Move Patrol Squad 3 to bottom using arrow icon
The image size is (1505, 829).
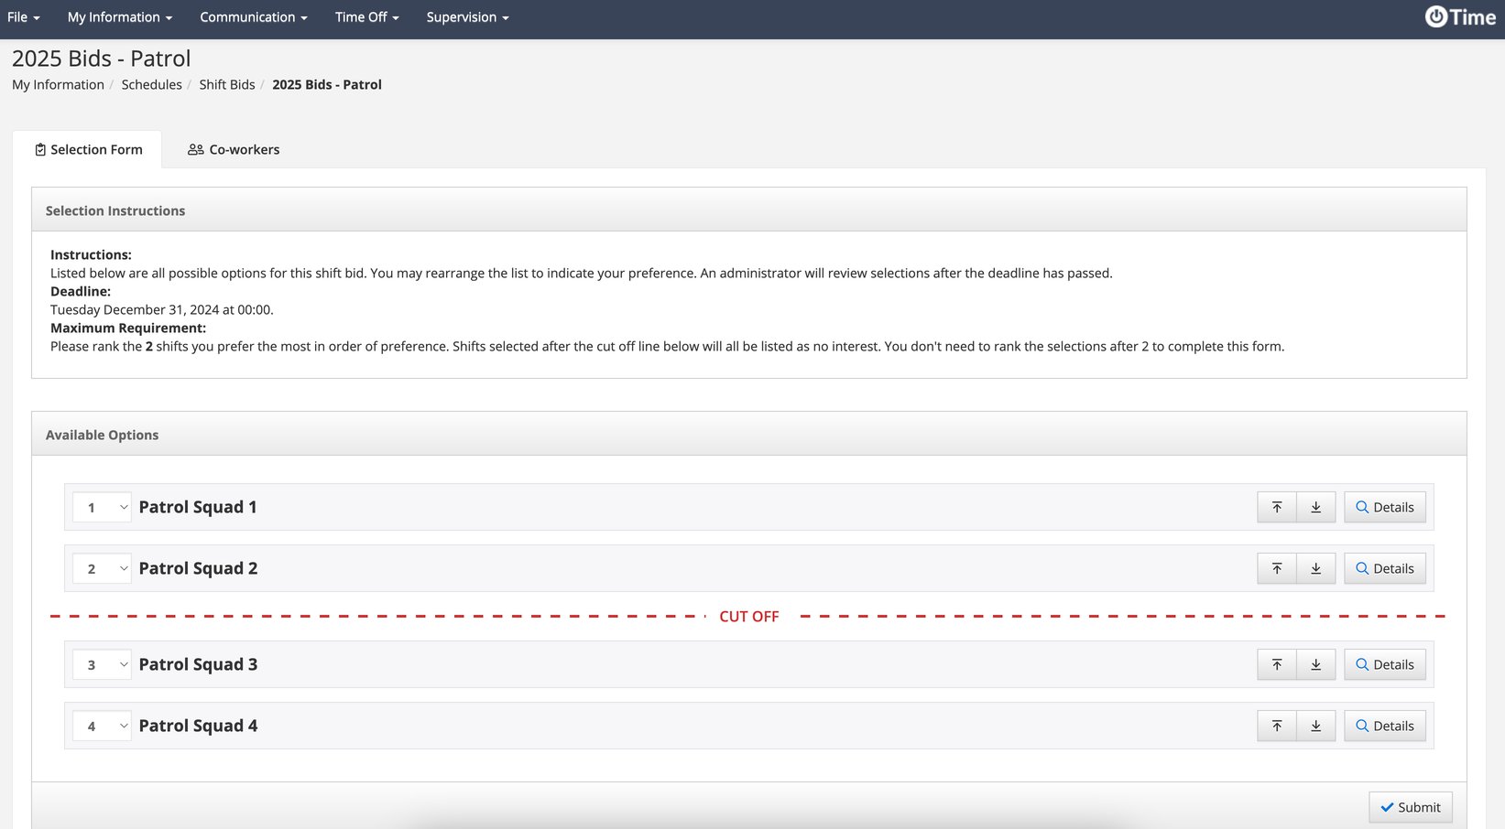pos(1316,663)
